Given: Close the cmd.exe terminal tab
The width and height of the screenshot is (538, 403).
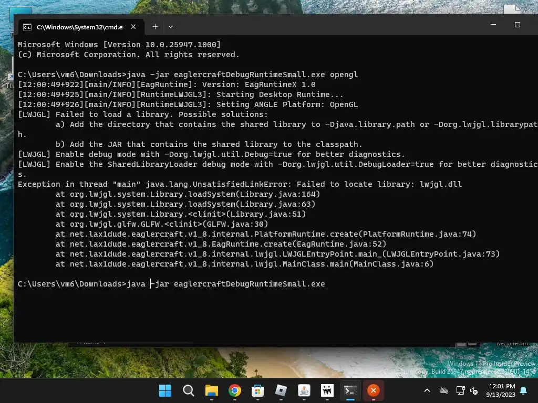Looking at the screenshot, I should [x=133, y=27].
